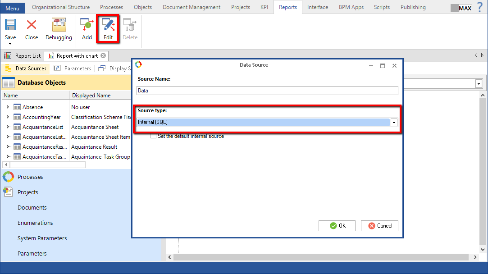Click the red X Close toolbar icon

pos(32,25)
